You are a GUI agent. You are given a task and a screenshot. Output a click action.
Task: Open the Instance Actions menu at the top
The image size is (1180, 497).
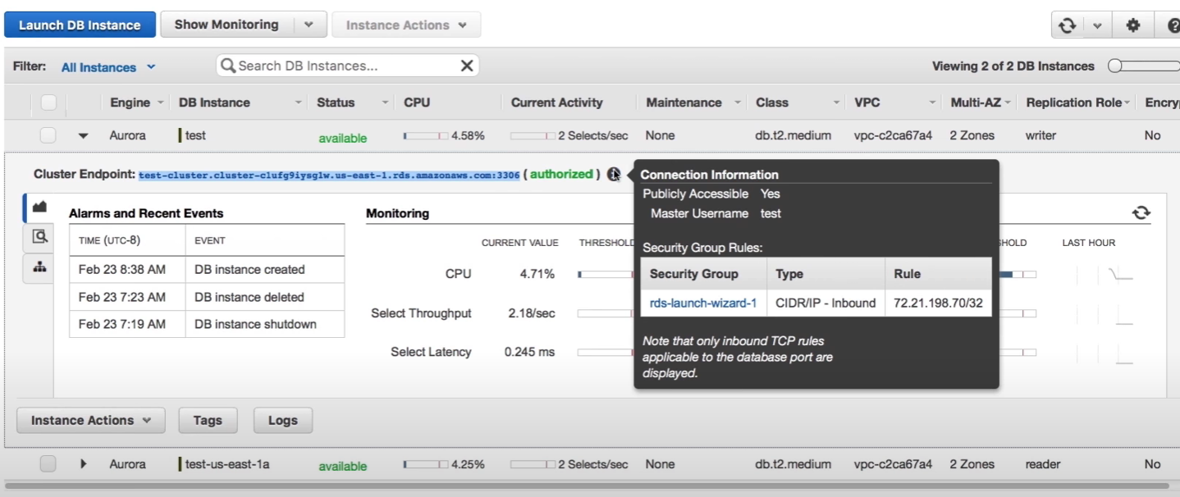(x=405, y=24)
